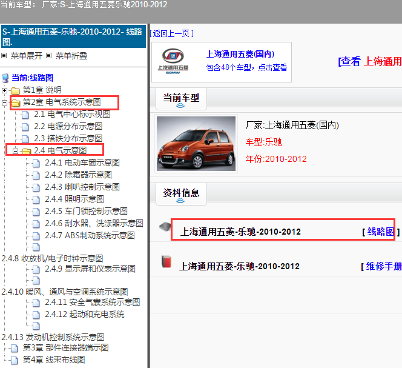402x368 pixels.
Task: Click page icon beside 2.4.11 安全气囊系统示意图
Action: coord(36,303)
